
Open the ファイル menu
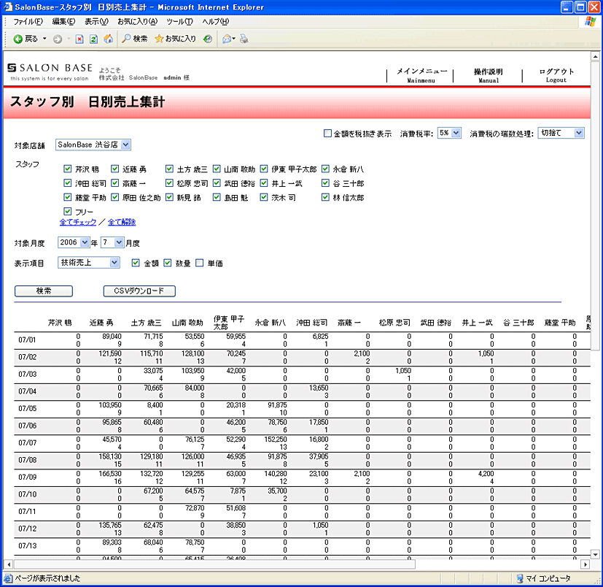tap(28, 22)
